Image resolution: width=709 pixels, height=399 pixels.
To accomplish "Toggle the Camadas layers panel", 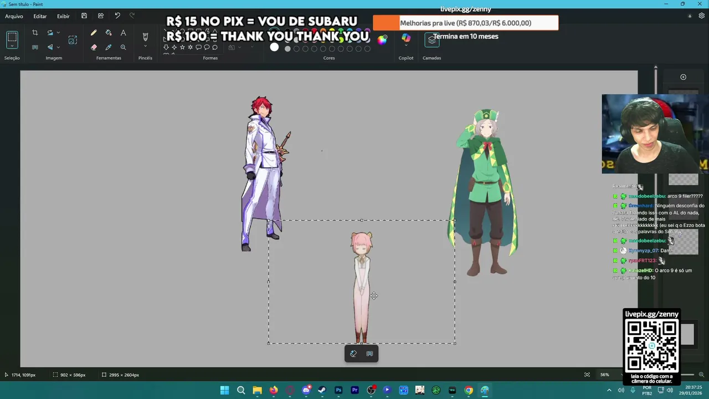I will point(432,40).
